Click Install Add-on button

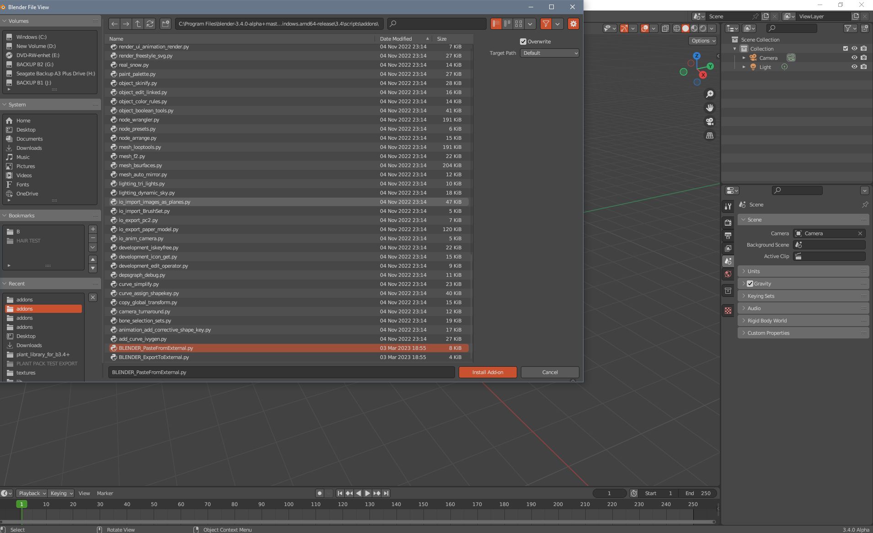coord(487,372)
